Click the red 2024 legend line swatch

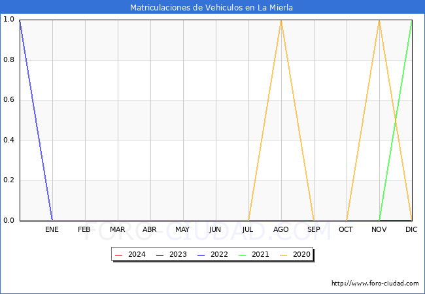click(118, 255)
